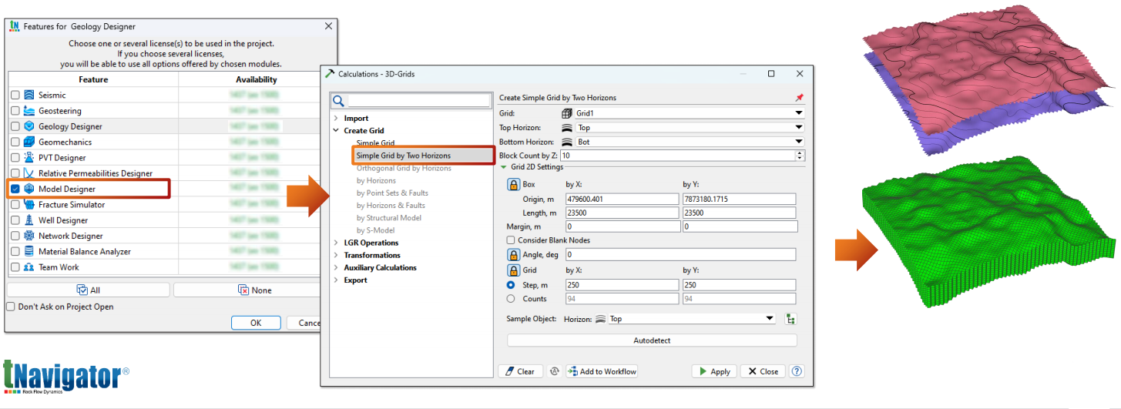
Task: Click the search magnifier icon in Calculations
Action: point(338,101)
